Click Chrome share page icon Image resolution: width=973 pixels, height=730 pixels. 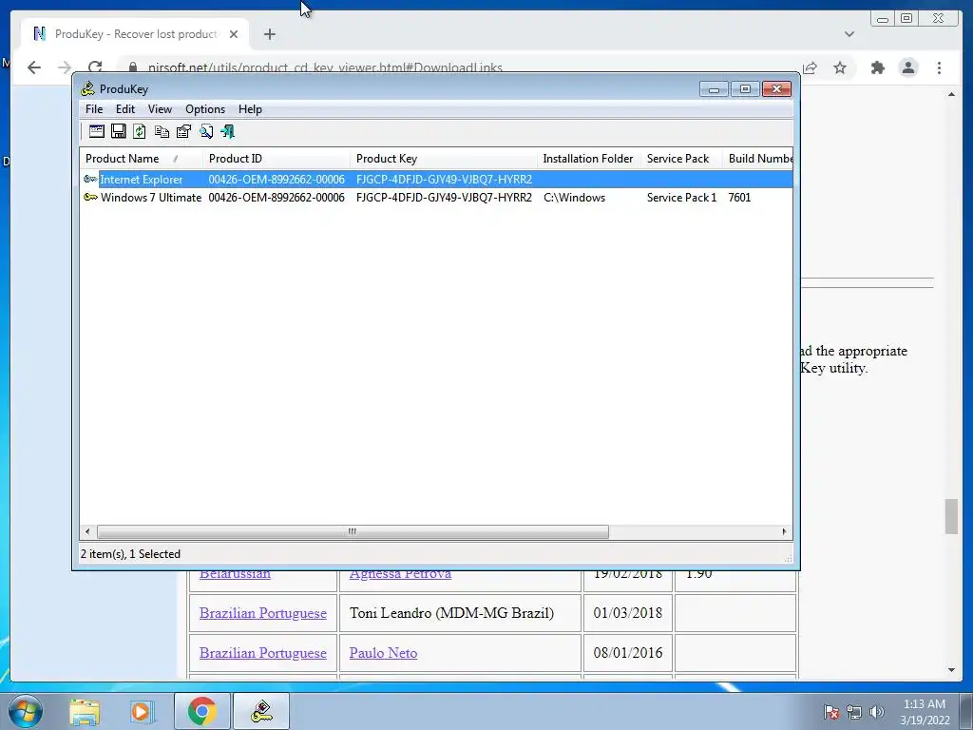[810, 67]
